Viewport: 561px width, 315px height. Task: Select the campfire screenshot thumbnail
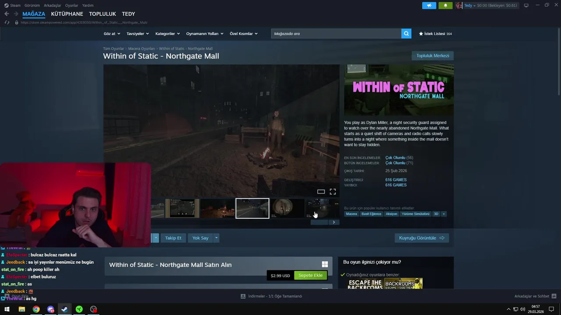[217, 208]
